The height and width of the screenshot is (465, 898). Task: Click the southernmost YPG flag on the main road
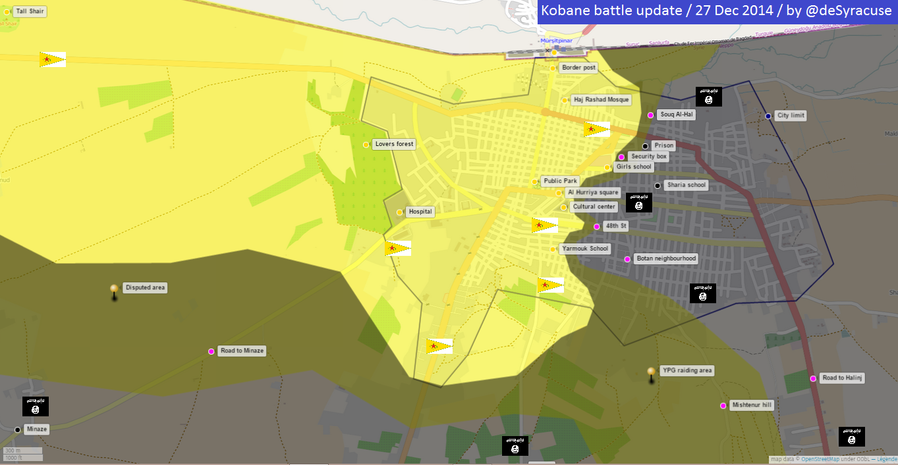point(439,346)
